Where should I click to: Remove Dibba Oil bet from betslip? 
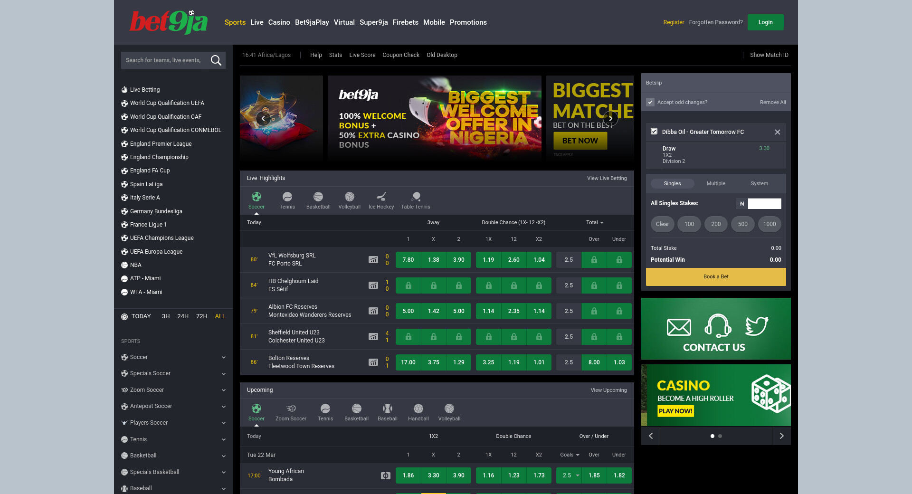778,132
